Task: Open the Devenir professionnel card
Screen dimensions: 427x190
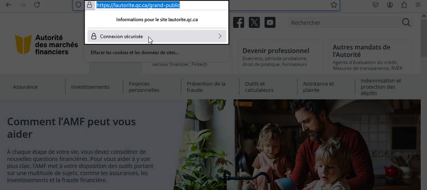Action: tap(280, 57)
